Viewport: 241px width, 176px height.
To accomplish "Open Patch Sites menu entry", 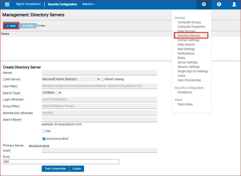I will pyautogui.click(x=185, y=104).
